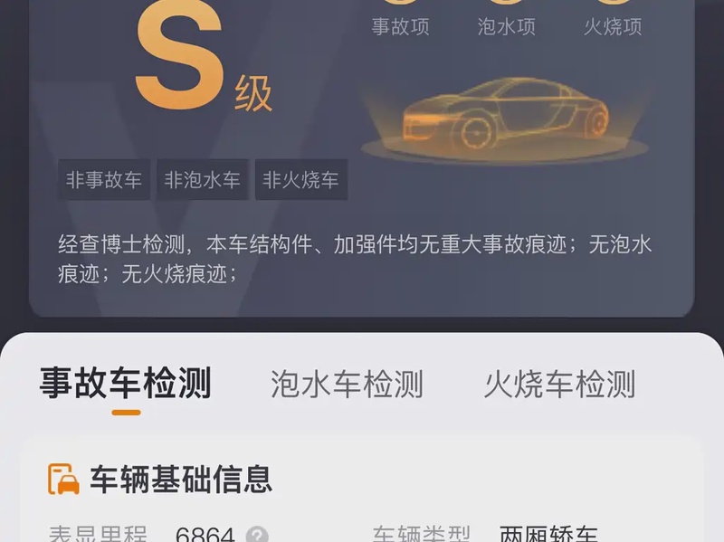Open the mileage help question mark icon
The width and height of the screenshot is (724, 542).
click(257, 535)
